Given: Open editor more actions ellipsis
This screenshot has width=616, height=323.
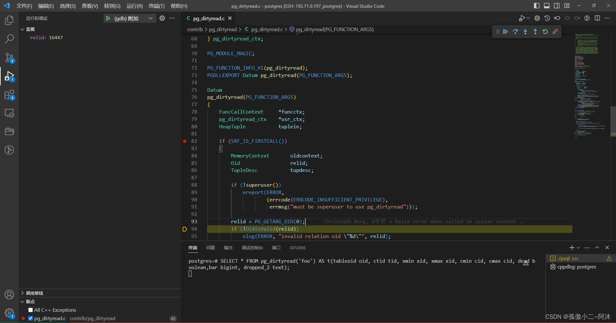Looking at the screenshot, I should point(607,18).
